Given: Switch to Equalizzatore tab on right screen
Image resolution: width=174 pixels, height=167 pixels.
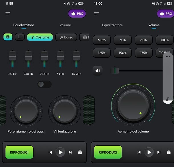Looking at the screenshot, I should pos(112,25).
